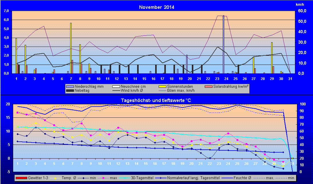This screenshot has height=184, width=313.
Task: Click the 7,0 value on the upper left axis
Action: pos(6,11)
